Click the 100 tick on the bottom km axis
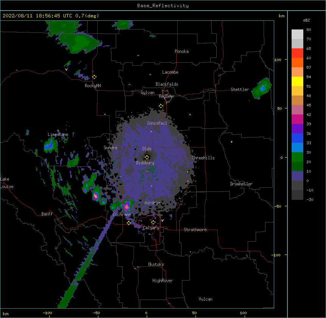The image size is (326, 318). click(x=243, y=313)
